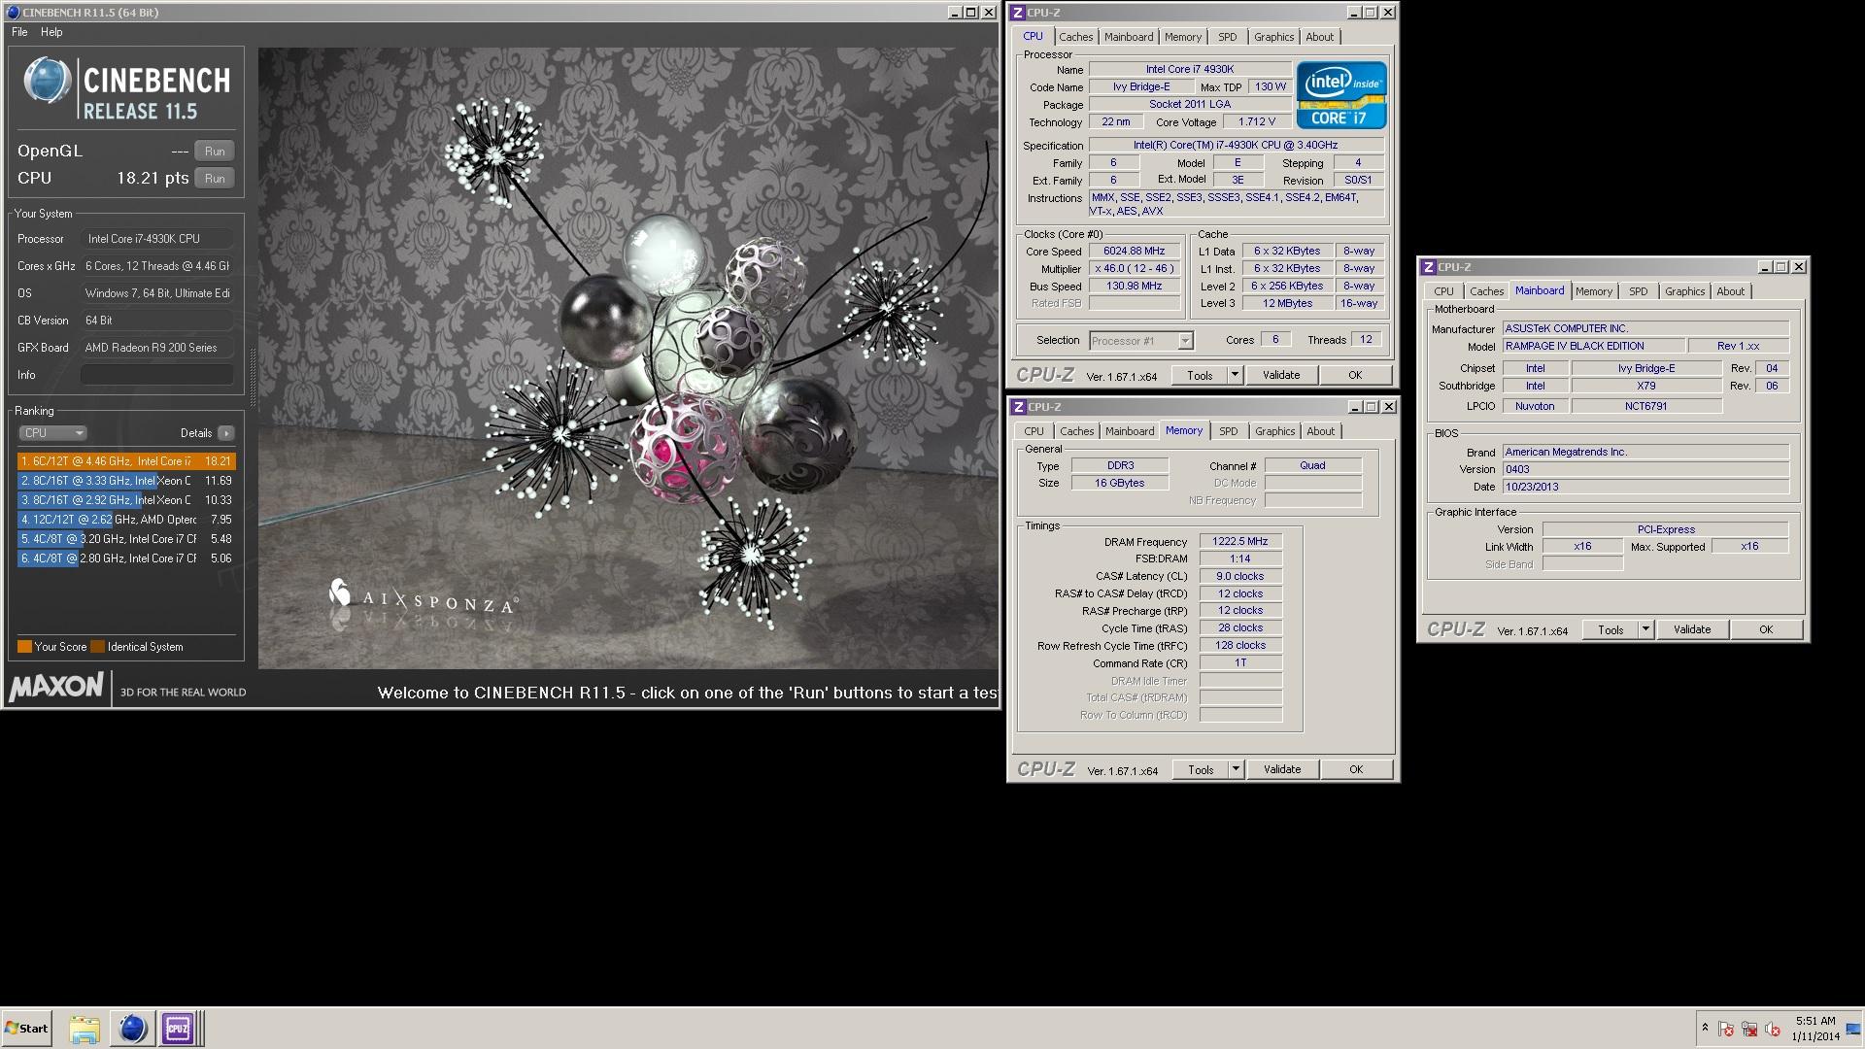Select ranking row 2 8C/16T @ 3.33 GHz
1865x1049 pixels.
[126, 481]
